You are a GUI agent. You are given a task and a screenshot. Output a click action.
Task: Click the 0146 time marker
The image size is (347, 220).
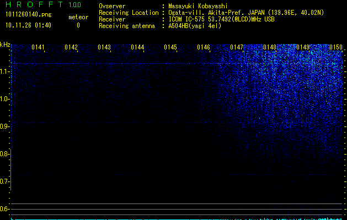(204, 47)
